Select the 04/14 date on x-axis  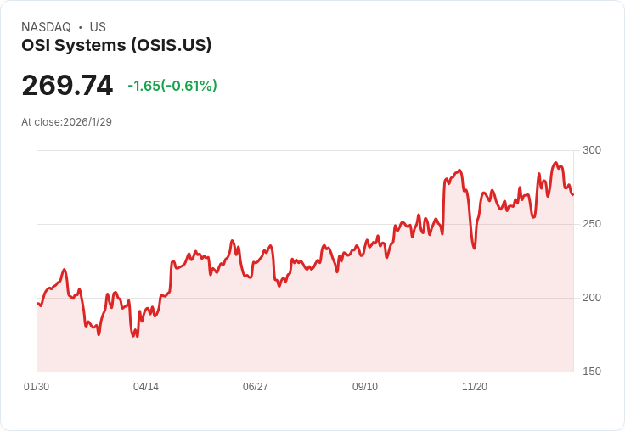pyautogui.click(x=146, y=387)
